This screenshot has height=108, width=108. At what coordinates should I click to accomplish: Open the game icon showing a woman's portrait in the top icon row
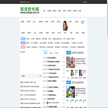point(65,25)
